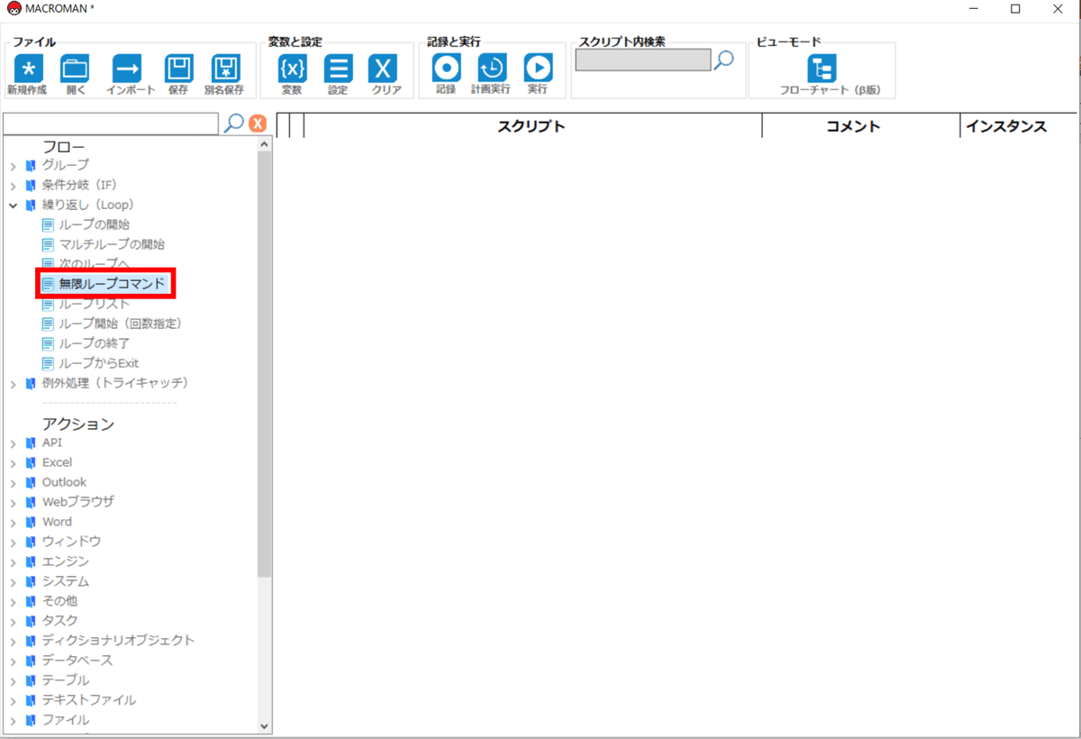
Task: Click the スクリプト column header
Action: tap(532, 126)
